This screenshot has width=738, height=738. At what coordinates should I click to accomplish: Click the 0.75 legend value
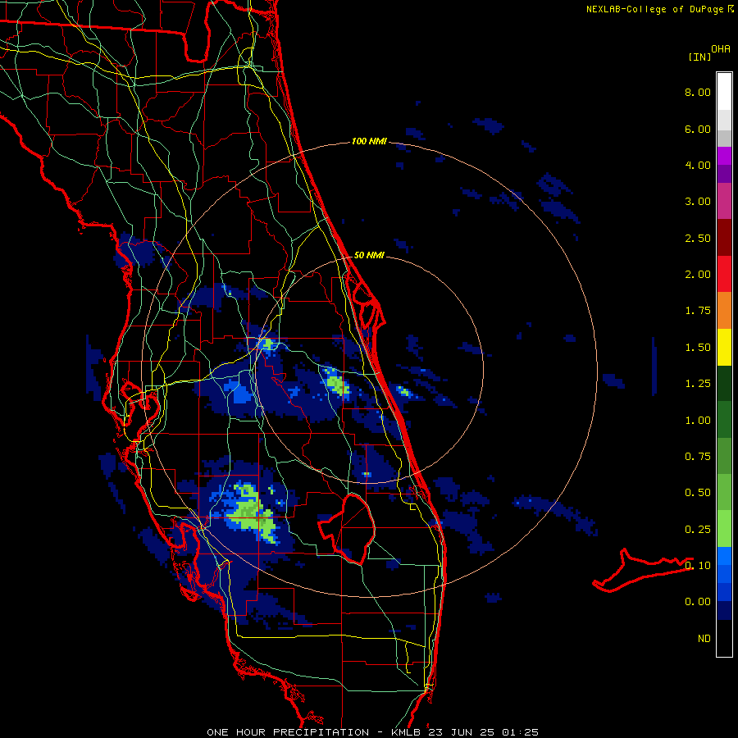pos(698,457)
